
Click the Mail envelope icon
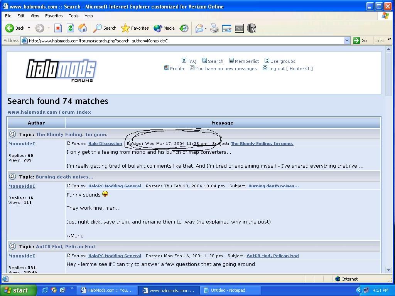(x=199, y=28)
